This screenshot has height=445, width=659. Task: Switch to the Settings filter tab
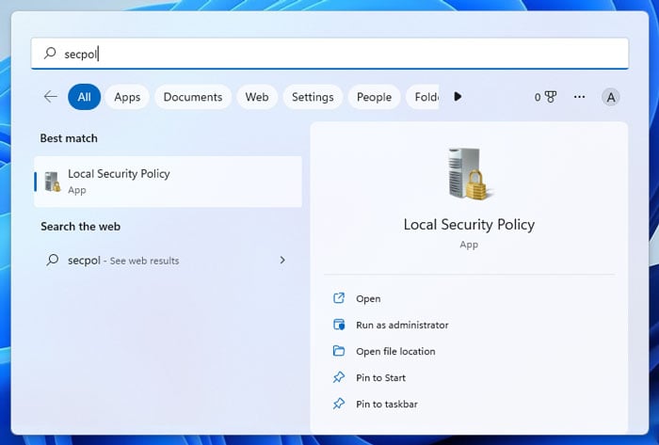click(x=313, y=97)
